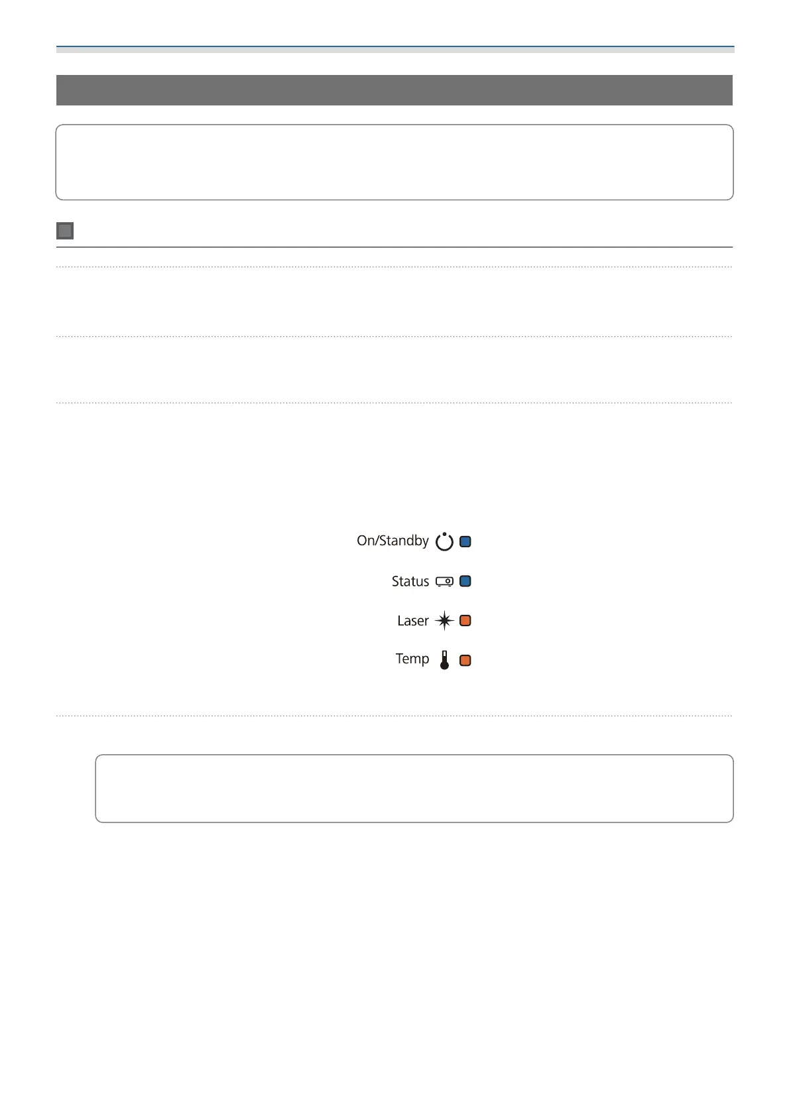The height and width of the screenshot is (1117, 789).
Task: Click the Status text label
Action: pyautogui.click(x=410, y=582)
